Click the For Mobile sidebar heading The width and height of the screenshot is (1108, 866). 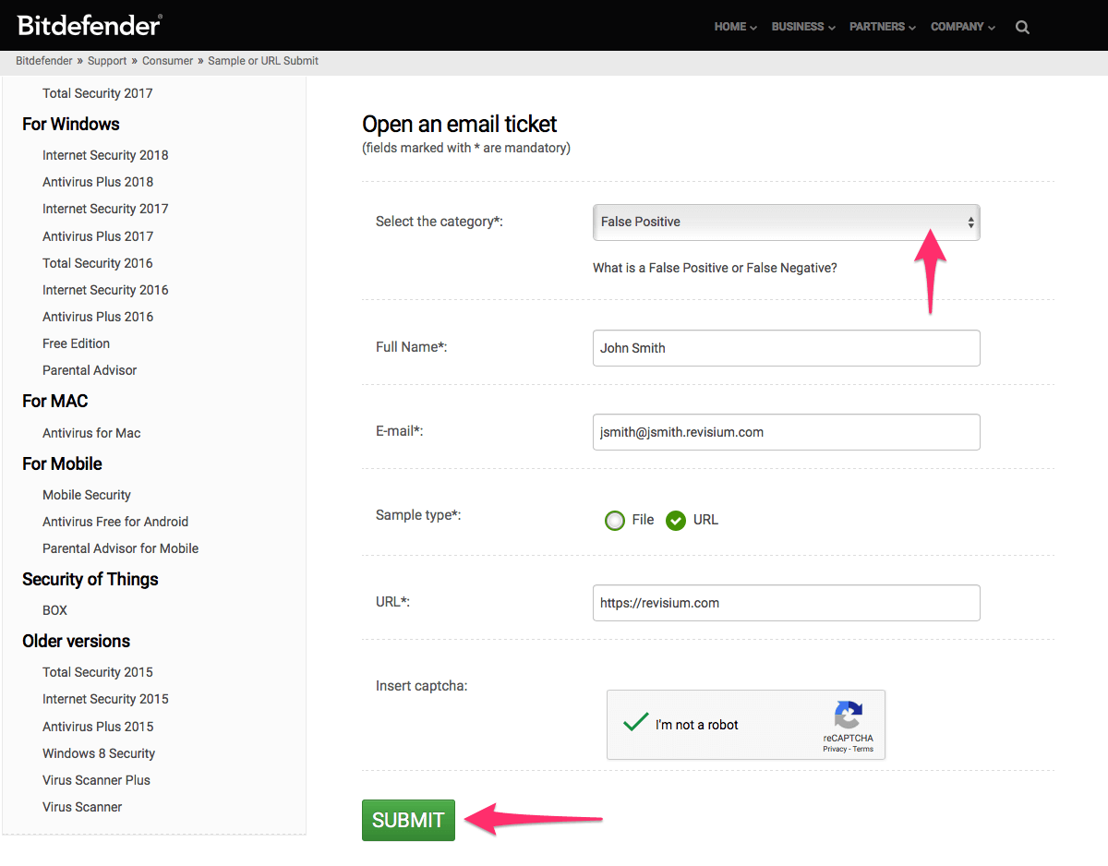point(62,463)
